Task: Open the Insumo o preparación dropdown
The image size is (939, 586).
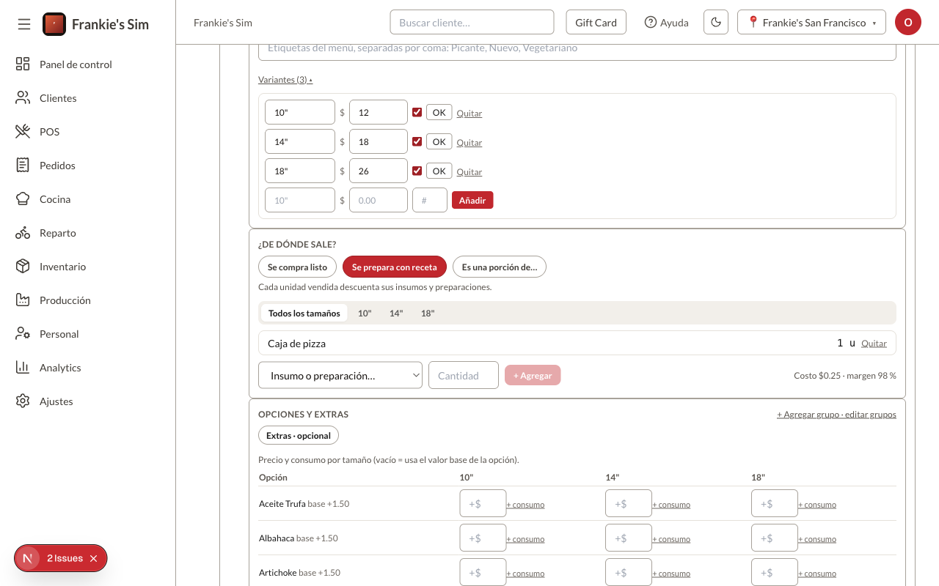Action: [340, 375]
